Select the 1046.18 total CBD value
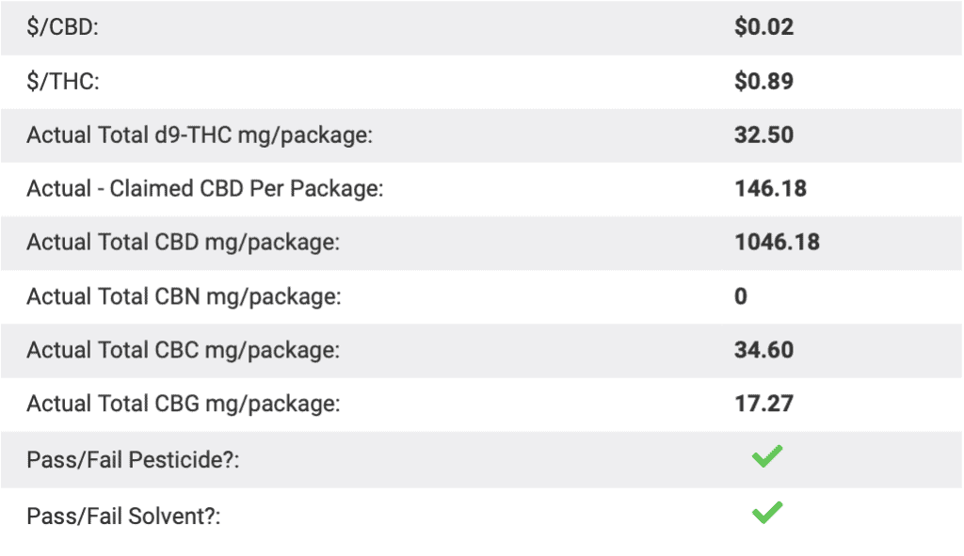 [x=777, y=243]
